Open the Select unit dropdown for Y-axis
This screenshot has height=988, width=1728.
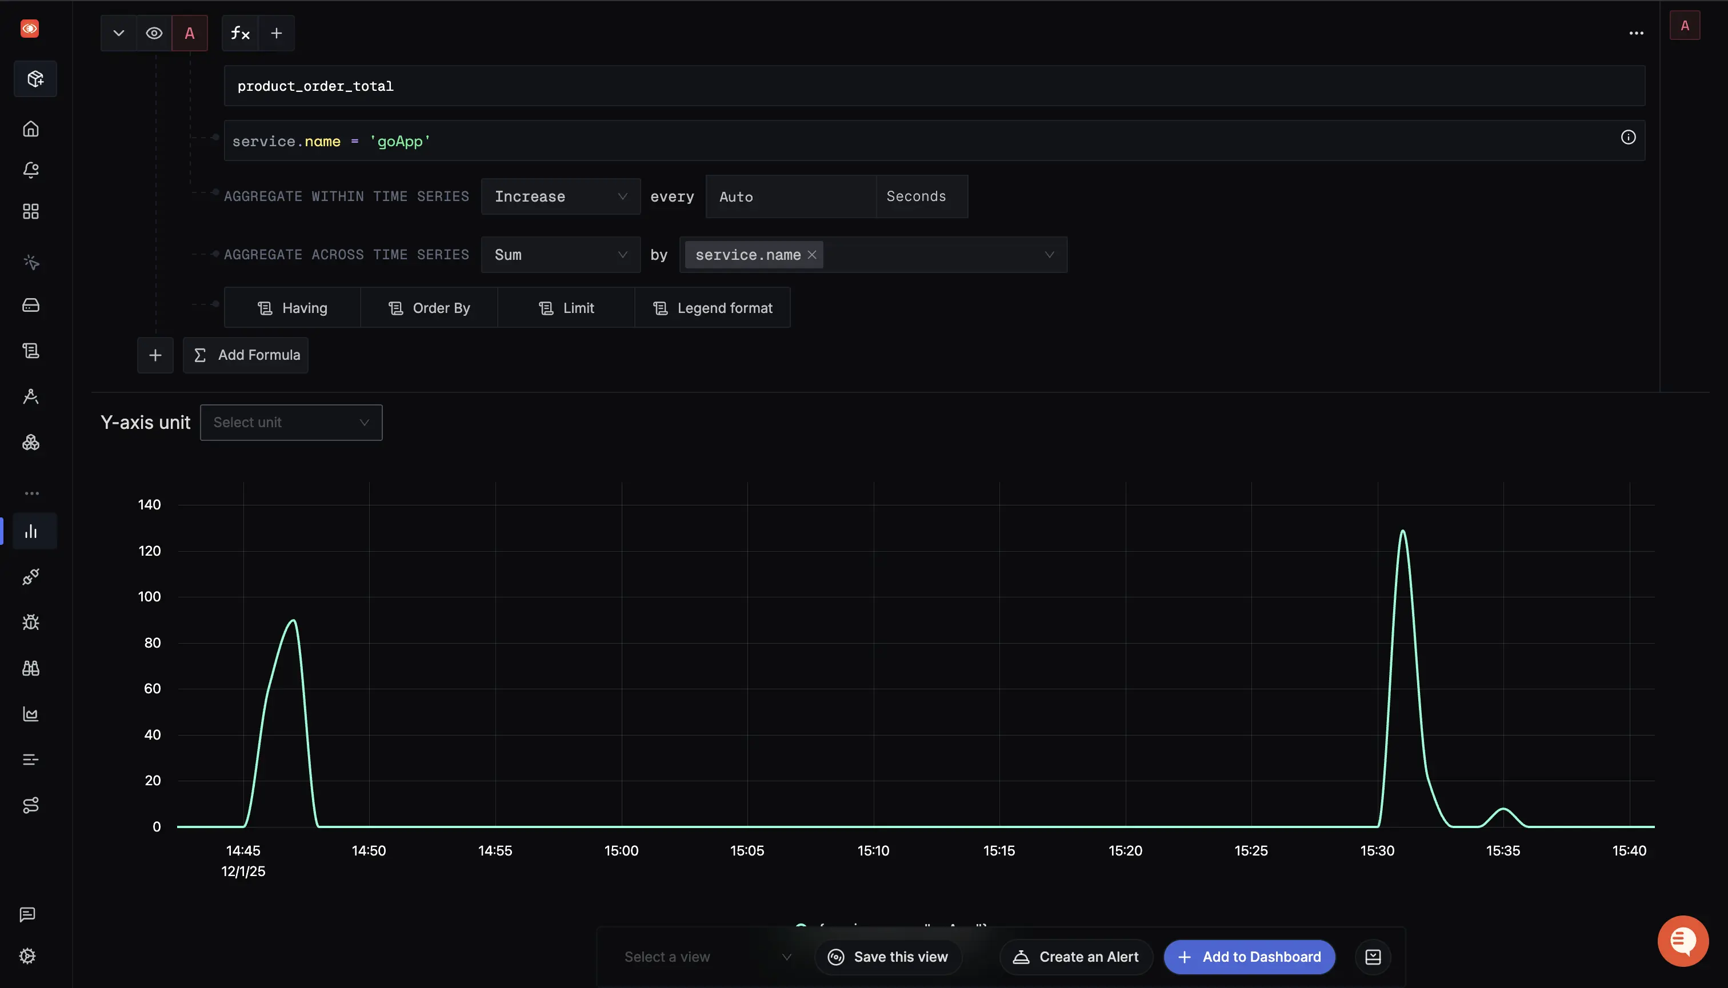pyautogui.click(x=291, y=421)
